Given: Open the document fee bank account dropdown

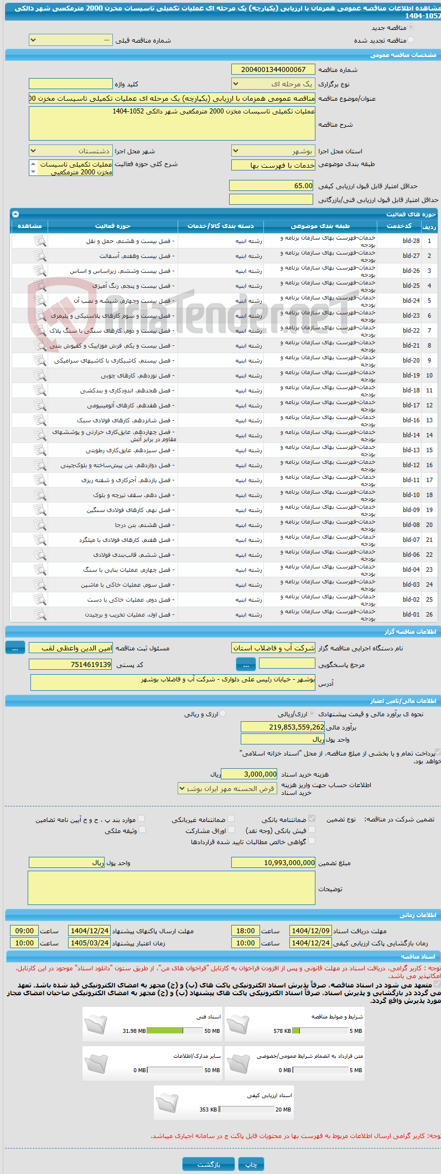Looking at the screenshot, I should (x=227, y=788).
